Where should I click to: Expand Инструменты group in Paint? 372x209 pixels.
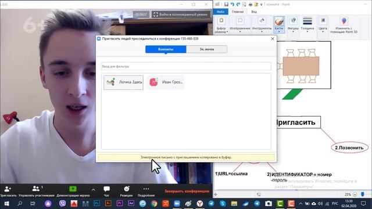[262, 25]
